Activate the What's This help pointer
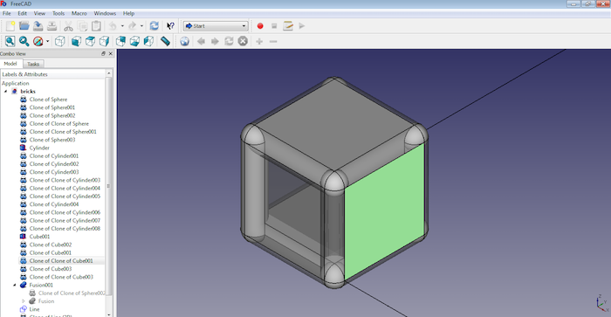The height and width of the screenshot is (317, 611). (x=170, y=26)
